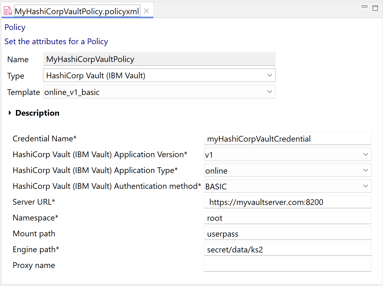Maximize the editor pane

pos(375,8)
